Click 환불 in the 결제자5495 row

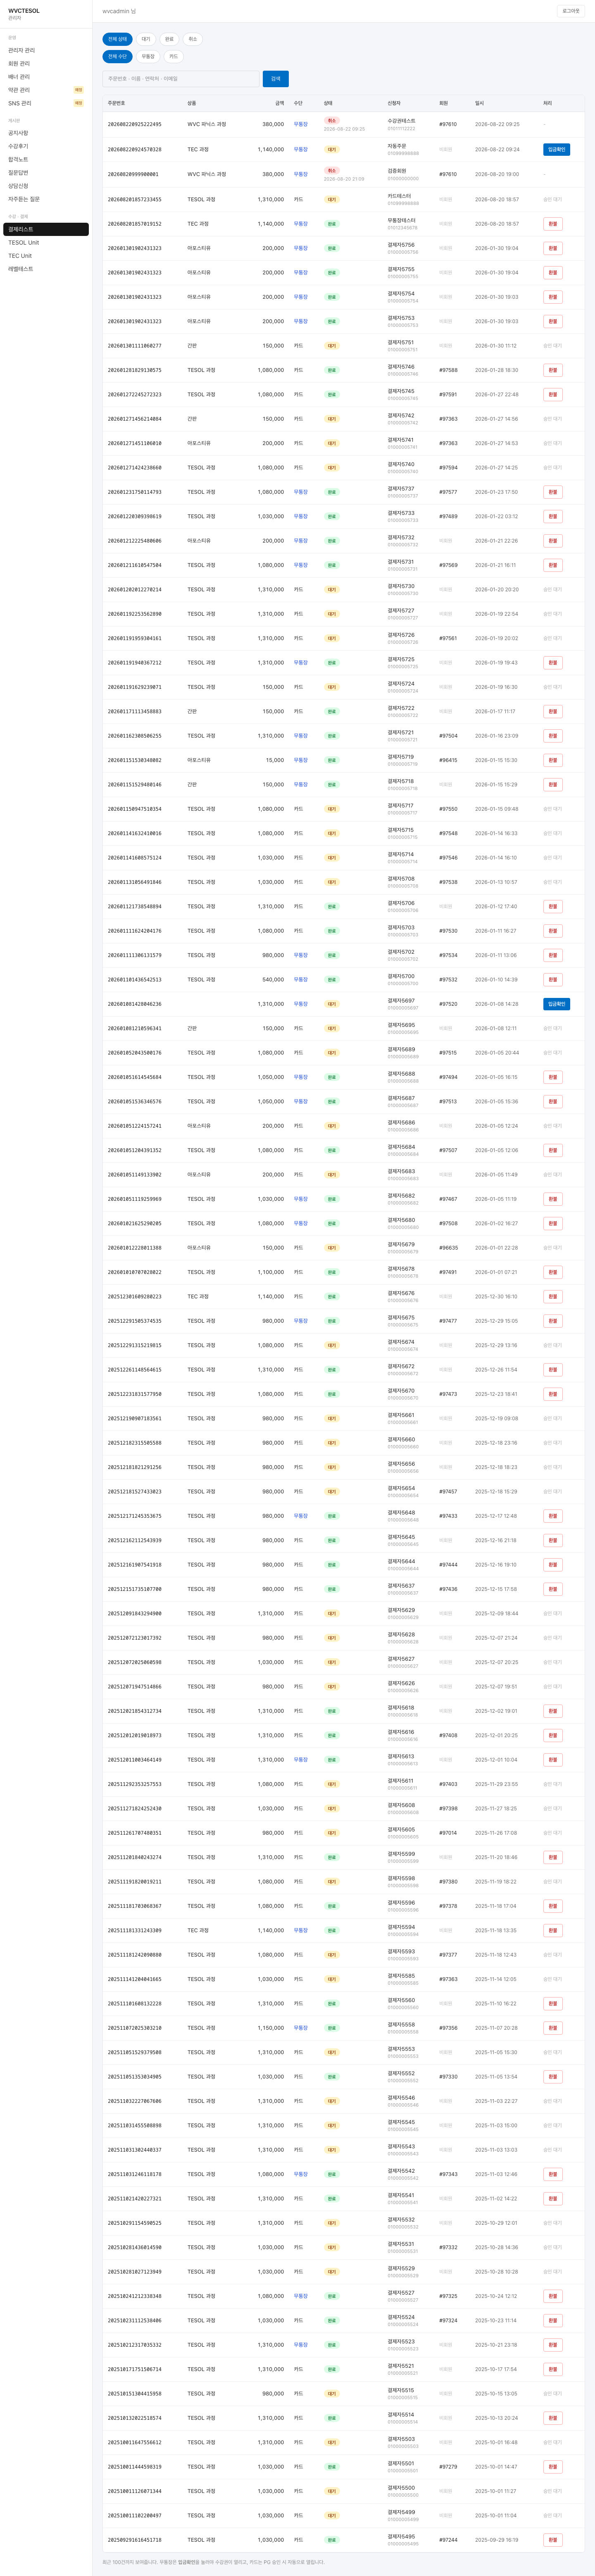click(552, 2540)
